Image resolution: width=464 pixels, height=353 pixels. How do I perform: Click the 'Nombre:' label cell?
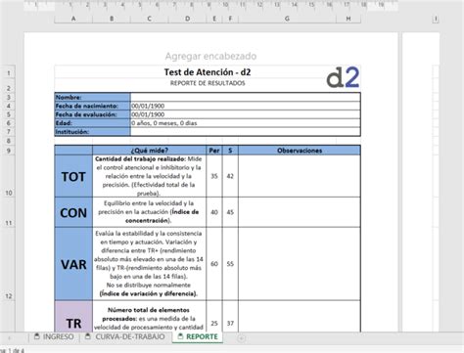tap(92, 97)
